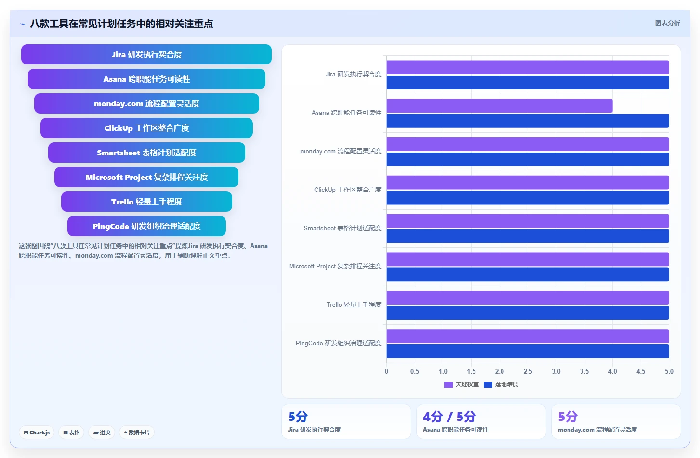Click Smartsheet blue 落地难度 bar in chart
Image resolution: width=700 pixels, height=458 pixels.
528,236
